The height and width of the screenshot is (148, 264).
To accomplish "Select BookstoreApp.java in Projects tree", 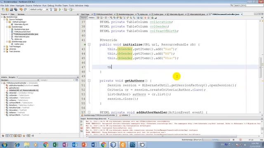I will [x=21, y=29].
